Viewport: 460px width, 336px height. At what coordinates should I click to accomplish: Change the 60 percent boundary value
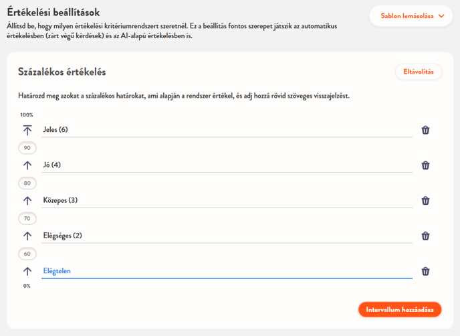point(27,254)
